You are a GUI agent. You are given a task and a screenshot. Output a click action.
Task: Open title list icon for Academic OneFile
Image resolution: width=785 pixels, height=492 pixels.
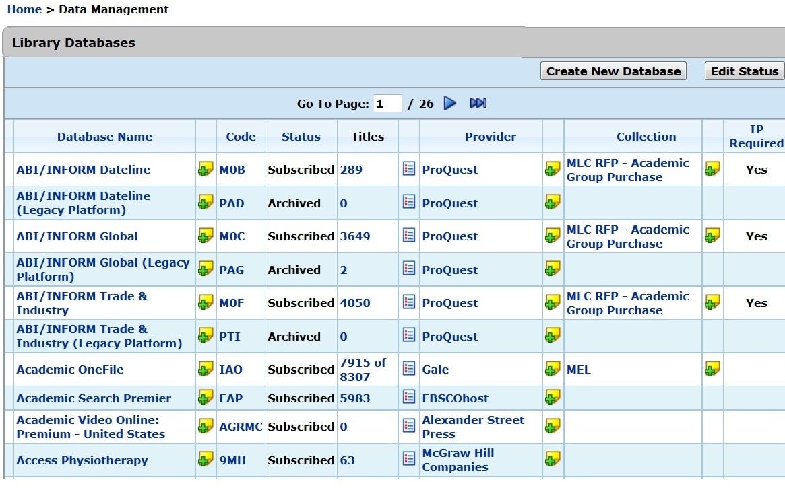point(409,369)
